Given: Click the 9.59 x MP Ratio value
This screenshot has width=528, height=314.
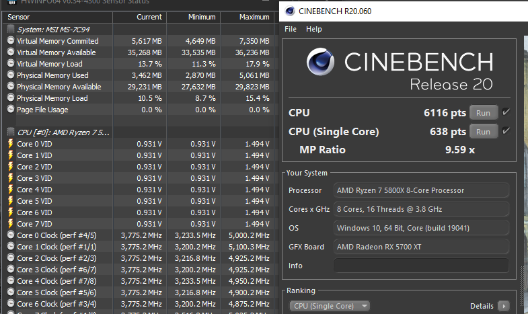Looking at the screenshot, I should tap(460, 150).
